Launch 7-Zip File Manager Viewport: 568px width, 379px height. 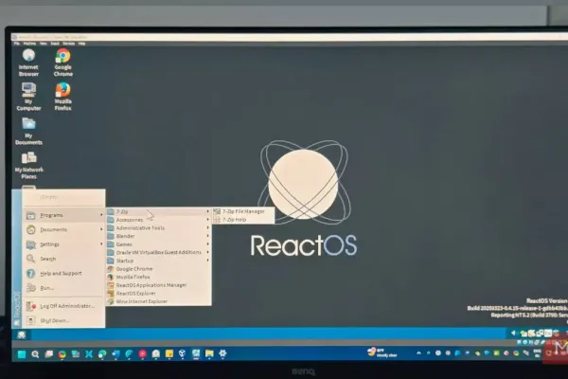243,211
